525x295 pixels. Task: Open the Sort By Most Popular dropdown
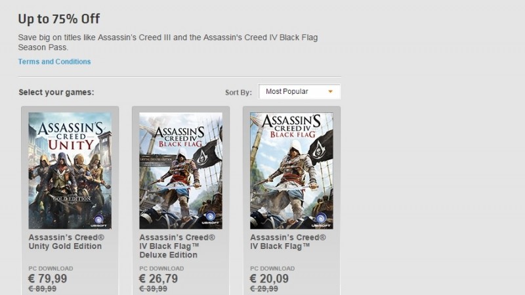pyautogui.click(x=299, y=91)
